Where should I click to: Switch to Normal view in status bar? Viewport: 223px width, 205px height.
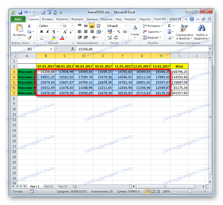click(x=148, y=191)
